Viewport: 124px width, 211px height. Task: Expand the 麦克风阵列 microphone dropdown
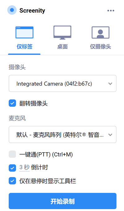63,134
